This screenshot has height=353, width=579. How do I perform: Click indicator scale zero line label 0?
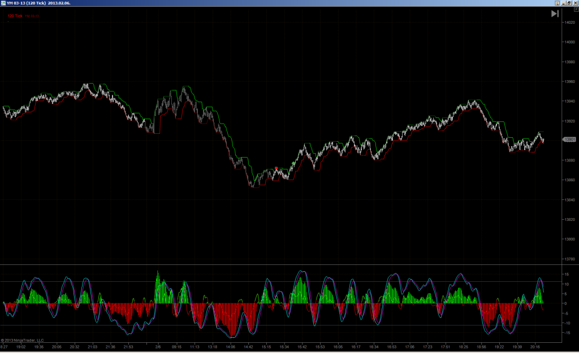565,303
